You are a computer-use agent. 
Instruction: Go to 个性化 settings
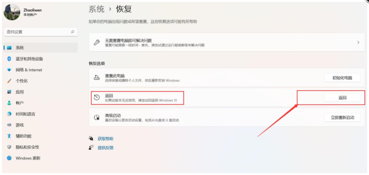point(22,81)
